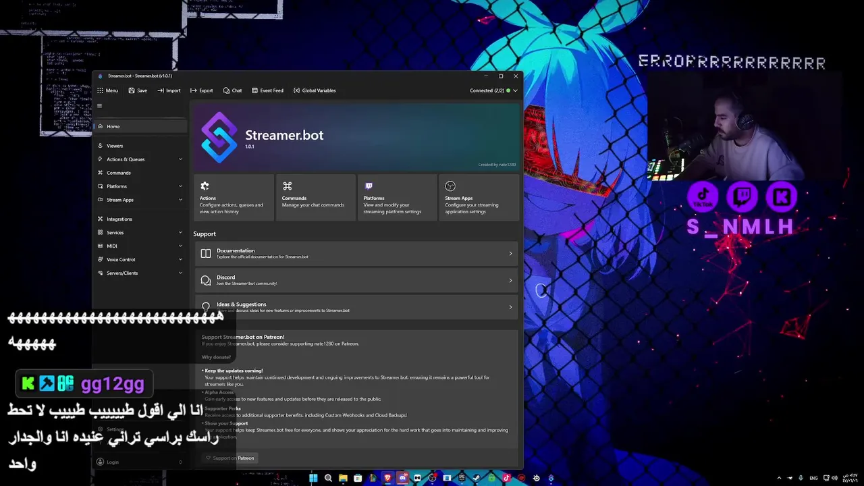864x486 pixels.
Task: Click the ENG language indicator
Action: click(813, 478)
